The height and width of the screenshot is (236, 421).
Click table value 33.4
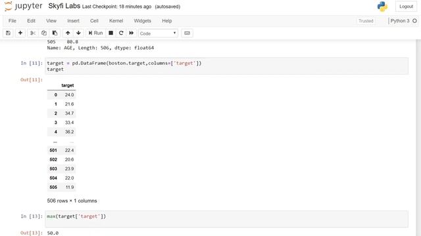coord(69,123)
